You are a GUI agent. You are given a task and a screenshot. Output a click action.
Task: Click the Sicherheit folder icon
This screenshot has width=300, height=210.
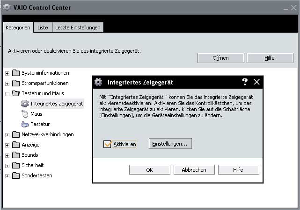coord(16,165)
